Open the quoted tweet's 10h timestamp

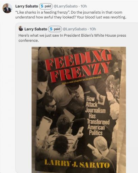[x=93, y=29]
